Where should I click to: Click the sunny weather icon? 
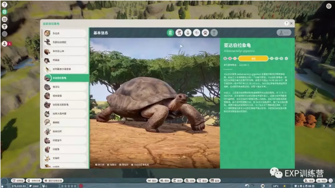click(x=285, y=186)
